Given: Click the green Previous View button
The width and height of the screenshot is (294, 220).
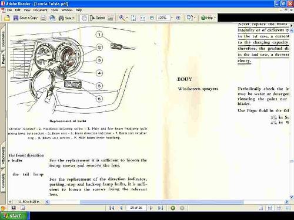Looking at the screenshot, I should coord(173,208).
